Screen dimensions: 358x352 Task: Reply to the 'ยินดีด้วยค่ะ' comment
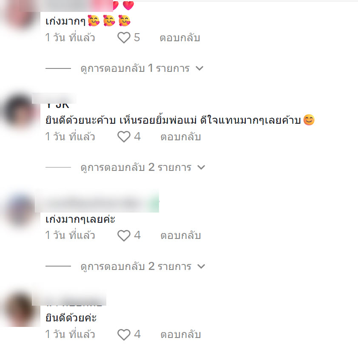181,335
